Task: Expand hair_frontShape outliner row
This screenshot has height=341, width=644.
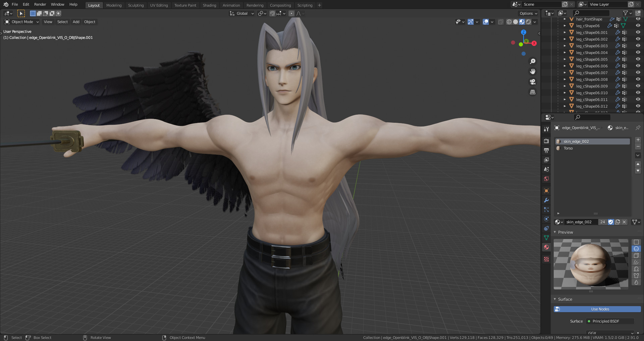Action: point(565,19)
